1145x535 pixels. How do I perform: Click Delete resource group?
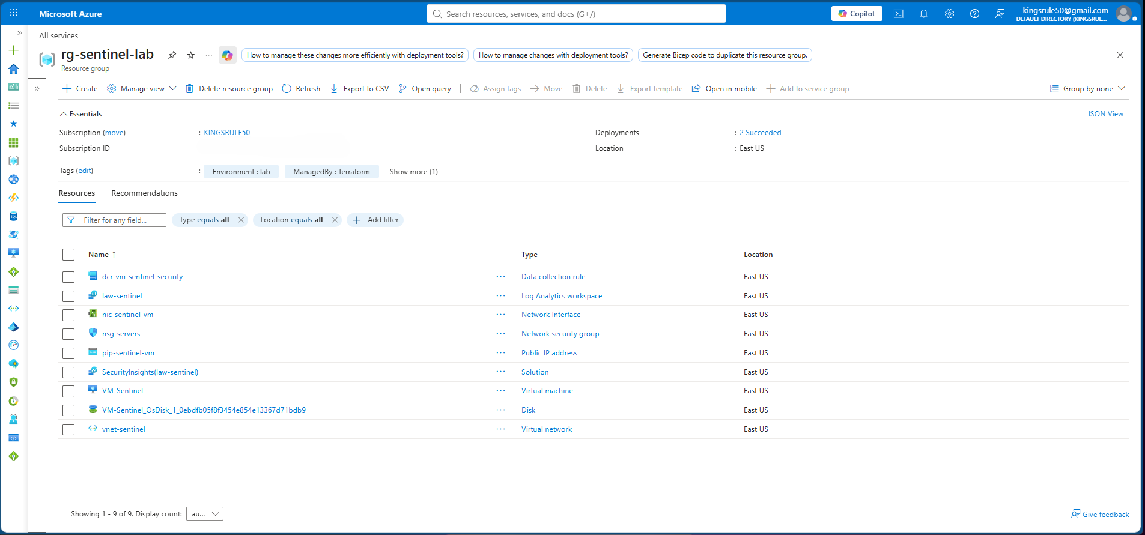[229, 89]
